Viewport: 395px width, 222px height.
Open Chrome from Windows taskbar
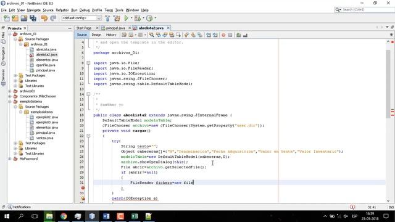(64, 216)
